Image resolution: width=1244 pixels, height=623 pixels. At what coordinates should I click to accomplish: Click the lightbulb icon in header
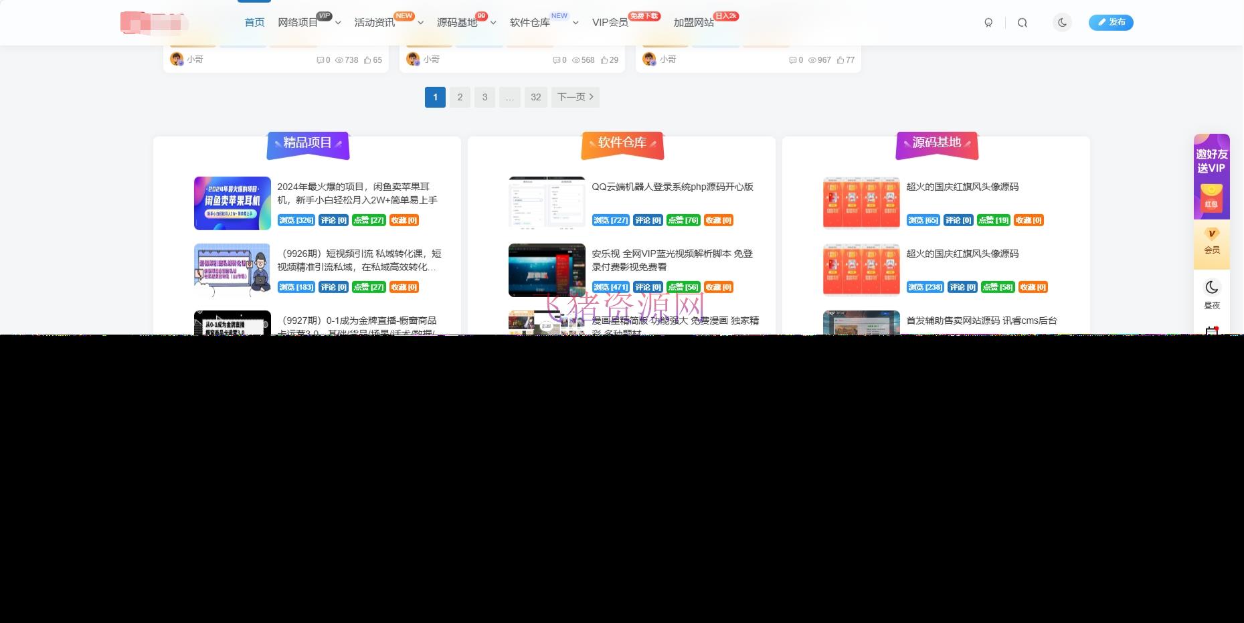(988, 23)
